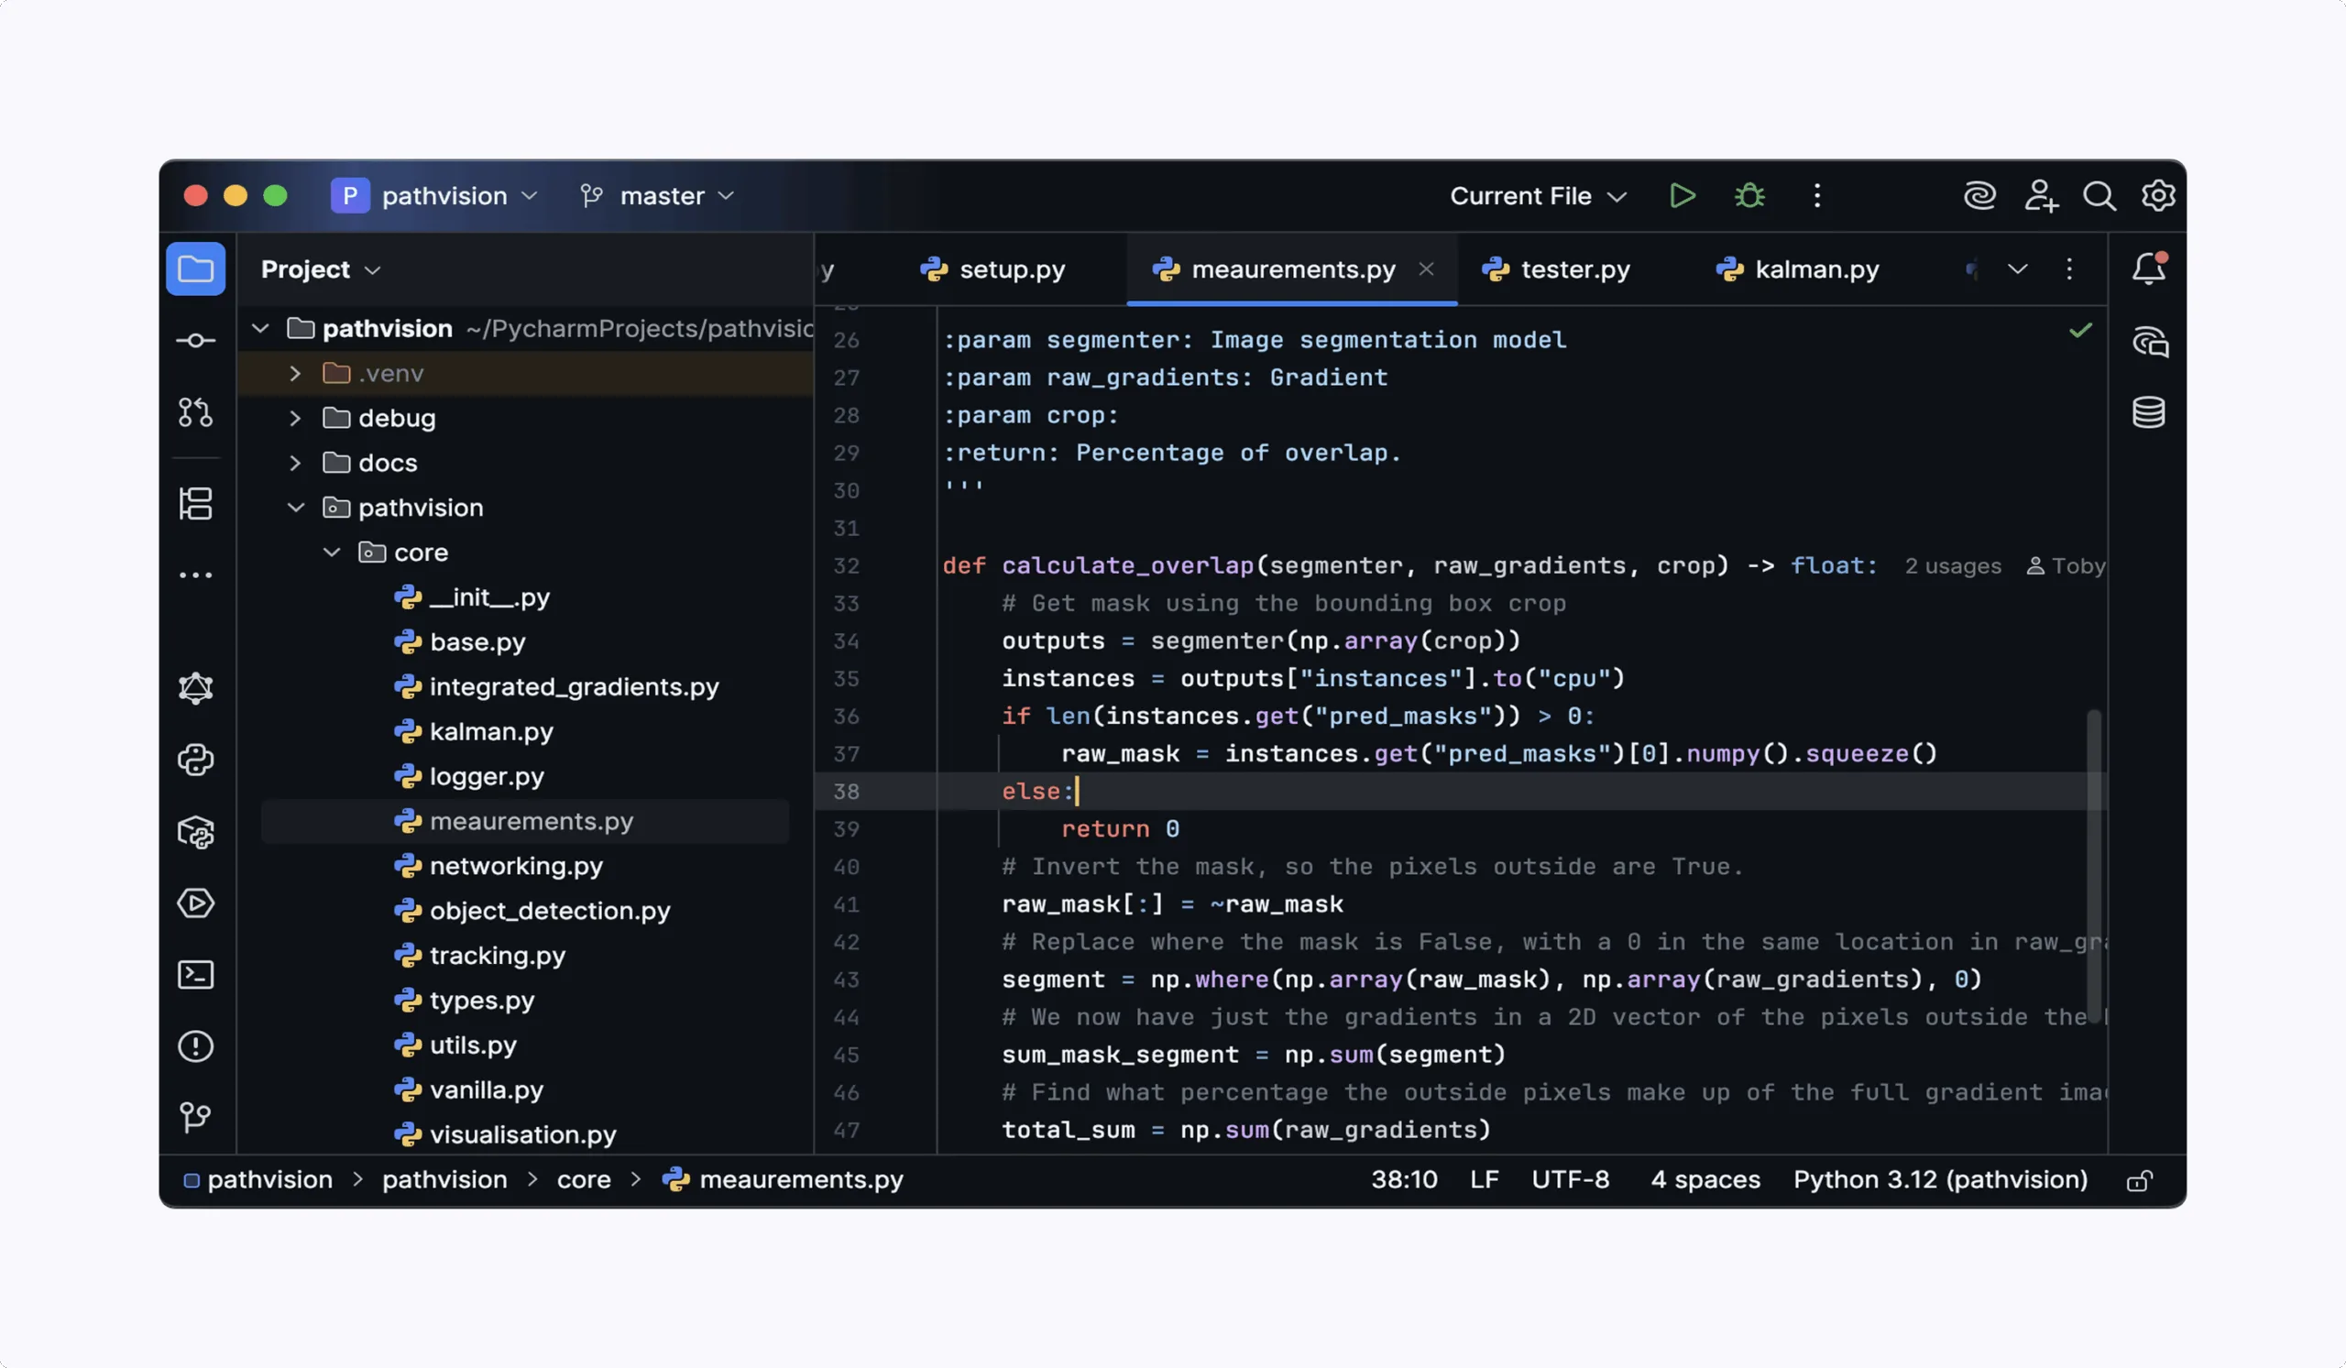Open the Current File run configuration dropdown
The image size is (2346, 1368).
[x=1538, y=195]
